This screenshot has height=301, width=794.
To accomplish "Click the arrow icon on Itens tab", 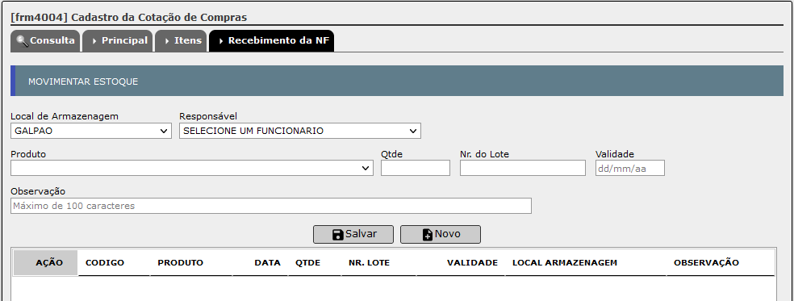I will tap(167, 41).
